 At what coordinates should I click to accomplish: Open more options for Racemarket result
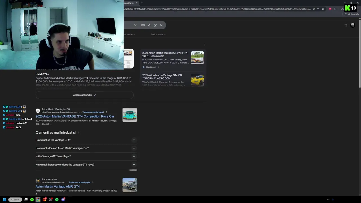93,182
